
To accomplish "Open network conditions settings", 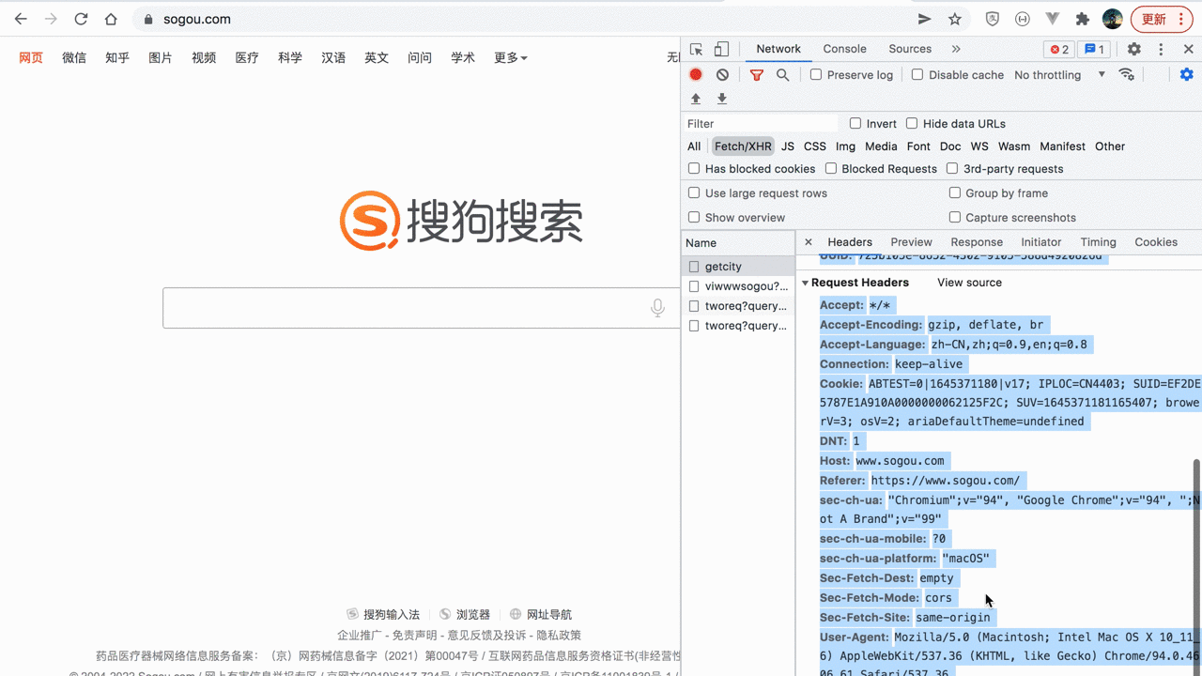I will pos(1127,74).
